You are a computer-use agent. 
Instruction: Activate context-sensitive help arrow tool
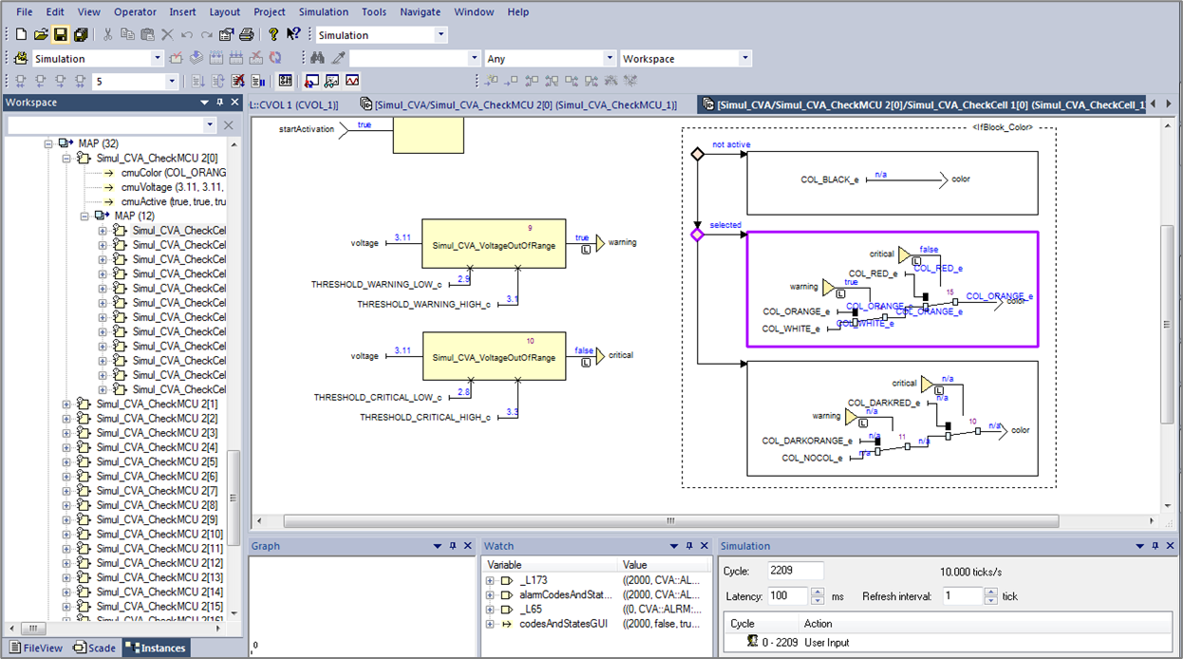[291, 33]
